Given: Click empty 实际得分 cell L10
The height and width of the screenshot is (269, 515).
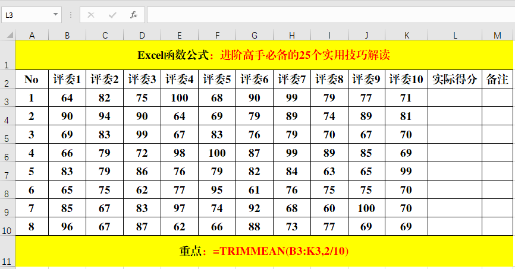Looking at the screenshot, I should (455, 226).
